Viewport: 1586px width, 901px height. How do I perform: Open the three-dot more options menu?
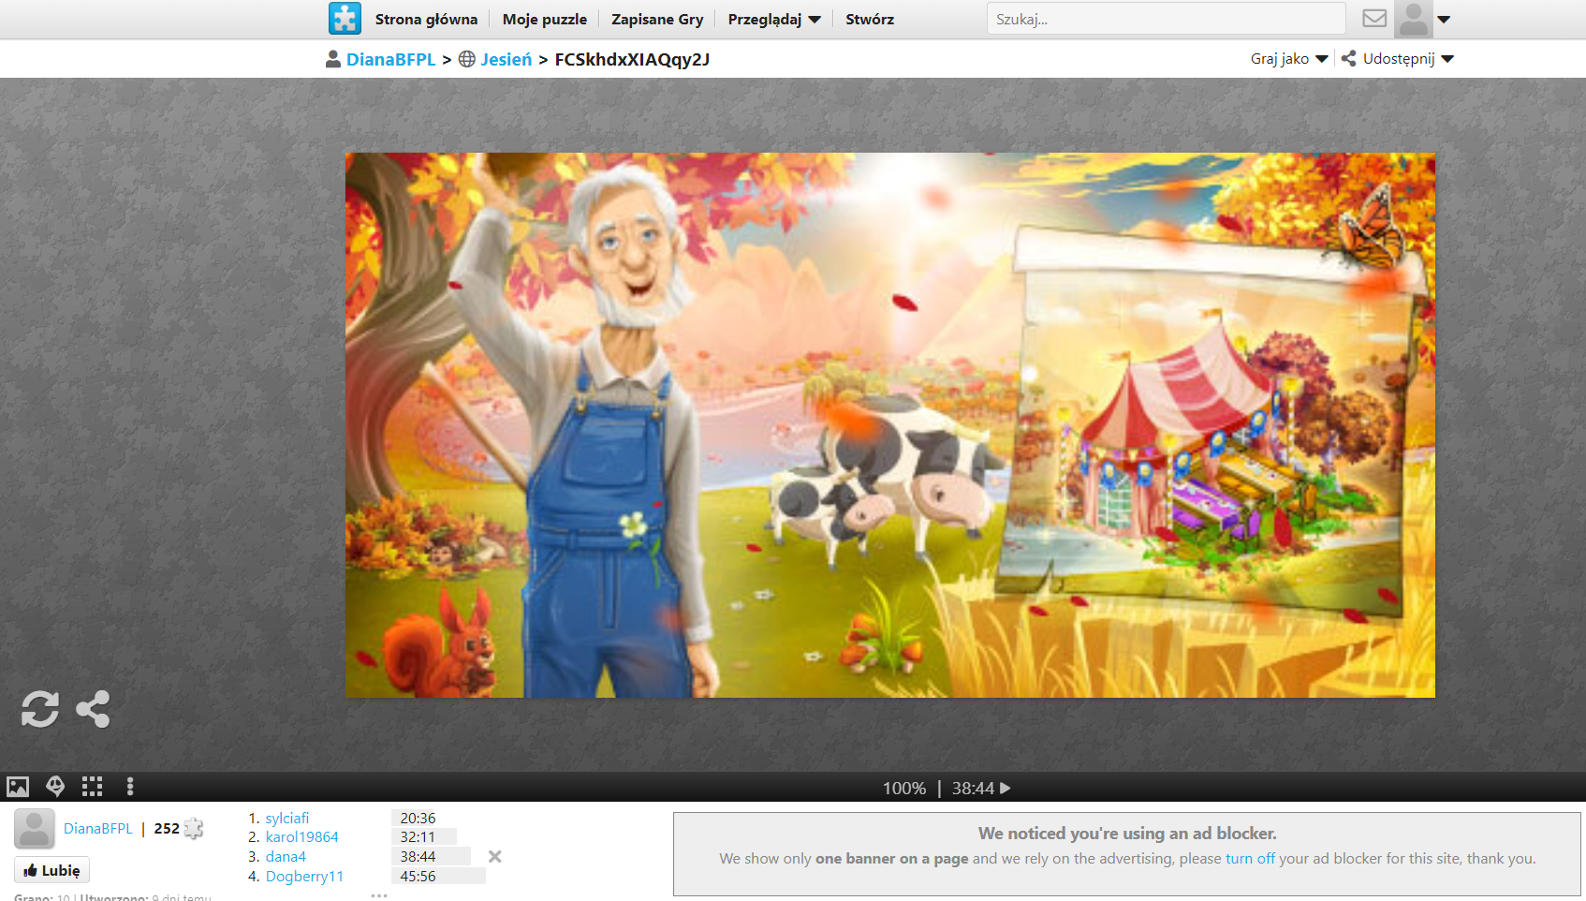[130, 787]
